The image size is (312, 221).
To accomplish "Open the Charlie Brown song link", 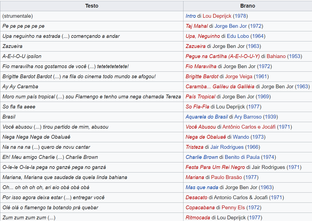I will coord(202,157).
